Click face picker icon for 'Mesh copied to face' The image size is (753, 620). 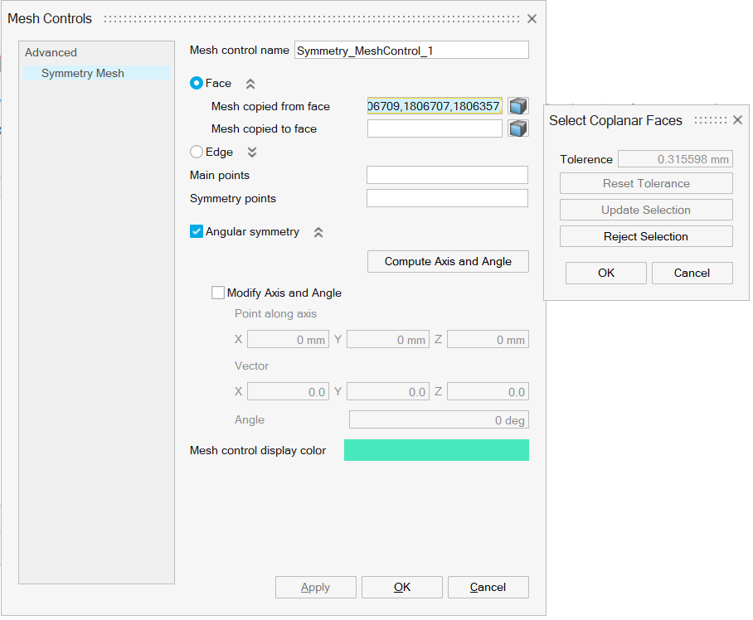pos(518,128)
